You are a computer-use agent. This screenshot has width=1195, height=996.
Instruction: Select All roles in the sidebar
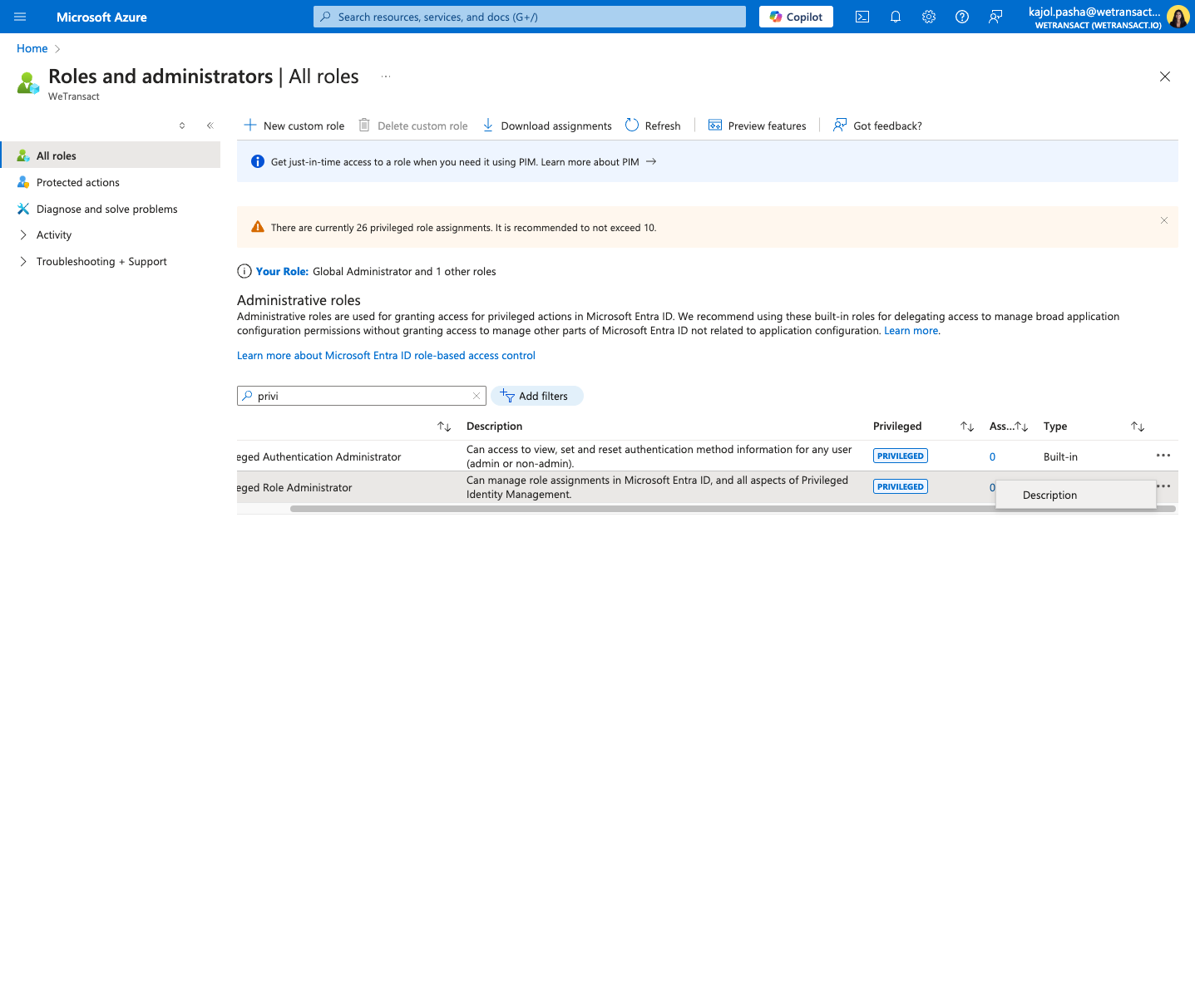click(111, 155)
